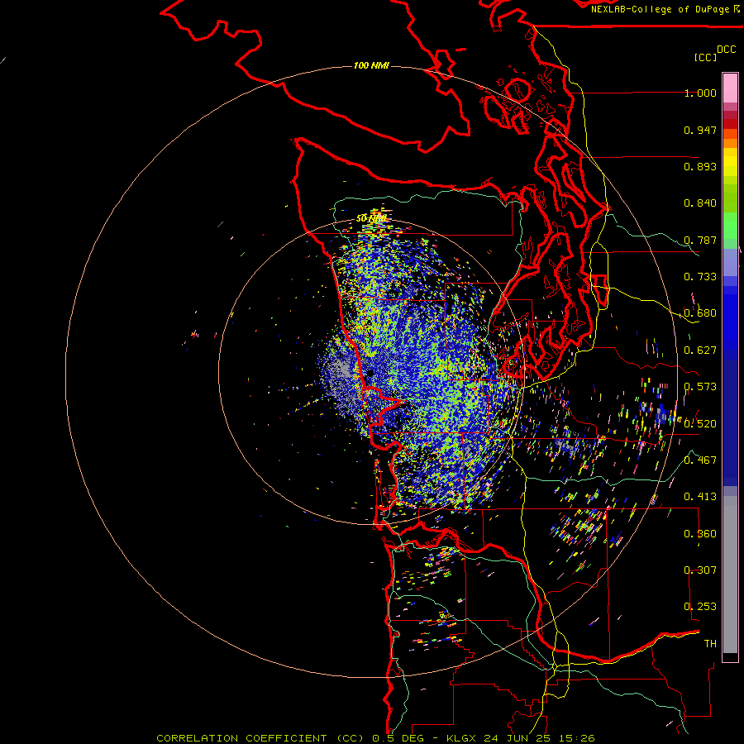Click the CORRELATION COEFFICIENT (CC) caption text
The image size is (744, 744).
coord(260,738)
